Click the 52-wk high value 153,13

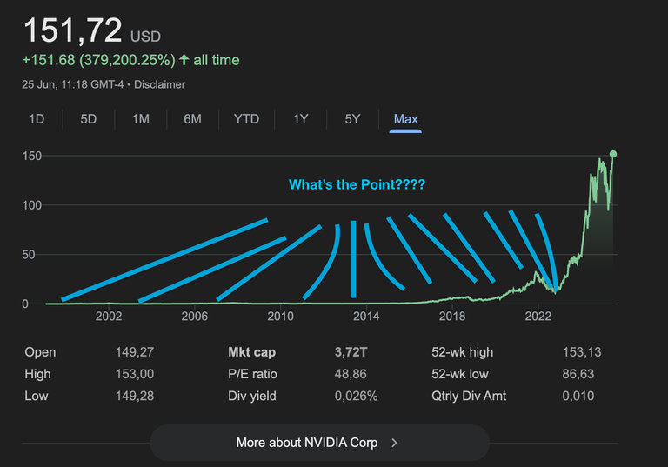click(582, 352)
